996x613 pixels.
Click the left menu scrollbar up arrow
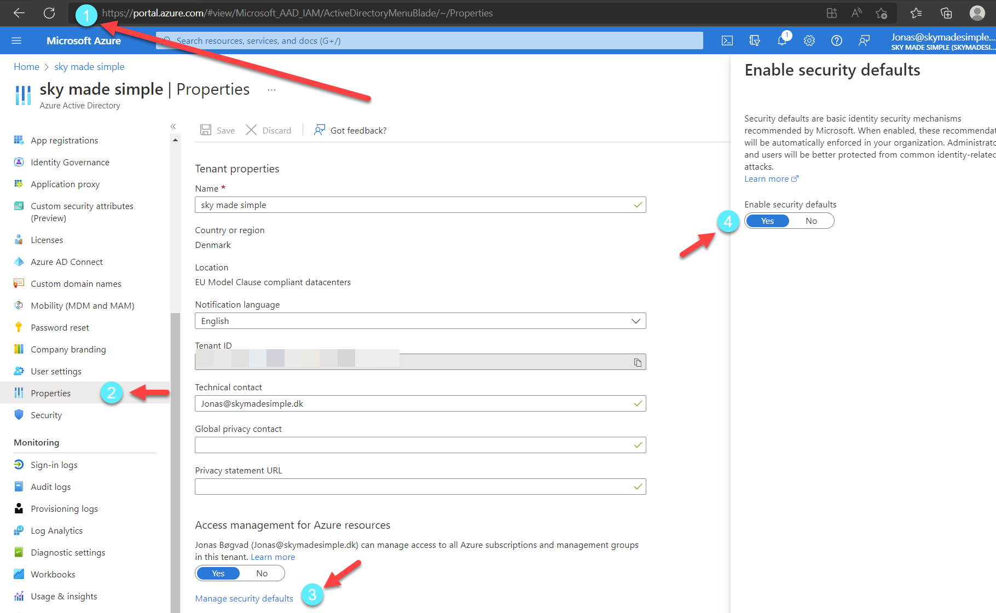coord(175,140)
